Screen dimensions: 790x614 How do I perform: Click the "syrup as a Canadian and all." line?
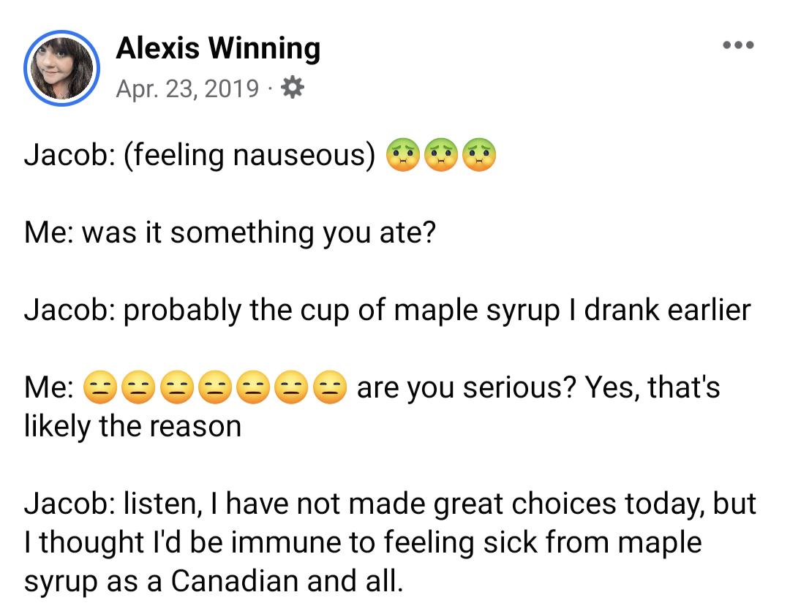214,581
